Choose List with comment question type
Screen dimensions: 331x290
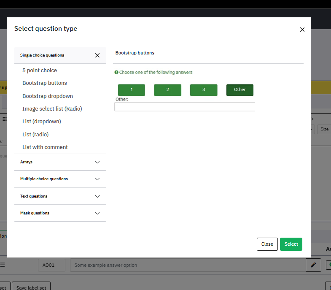pos(45,147)
